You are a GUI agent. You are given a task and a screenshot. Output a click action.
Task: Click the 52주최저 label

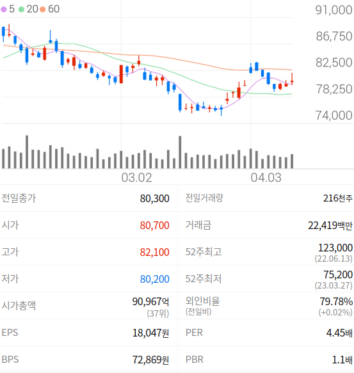pos(204,279)
